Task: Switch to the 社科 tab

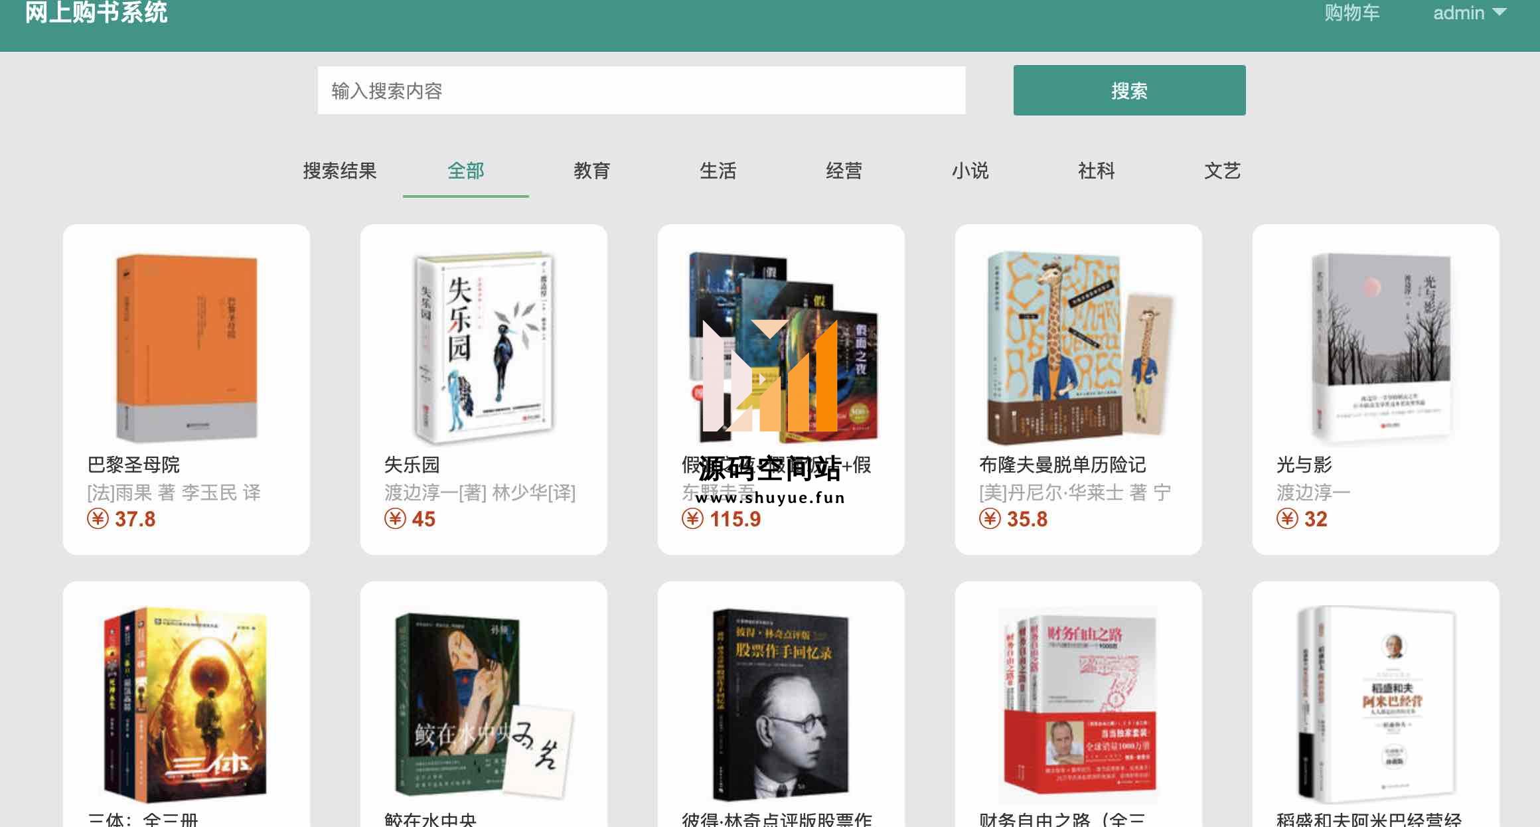Action: (1097, 171)
